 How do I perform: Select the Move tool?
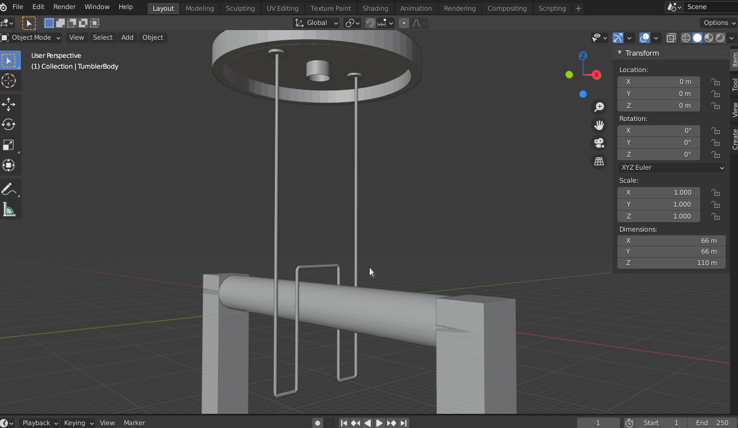[x=9, y=104]
